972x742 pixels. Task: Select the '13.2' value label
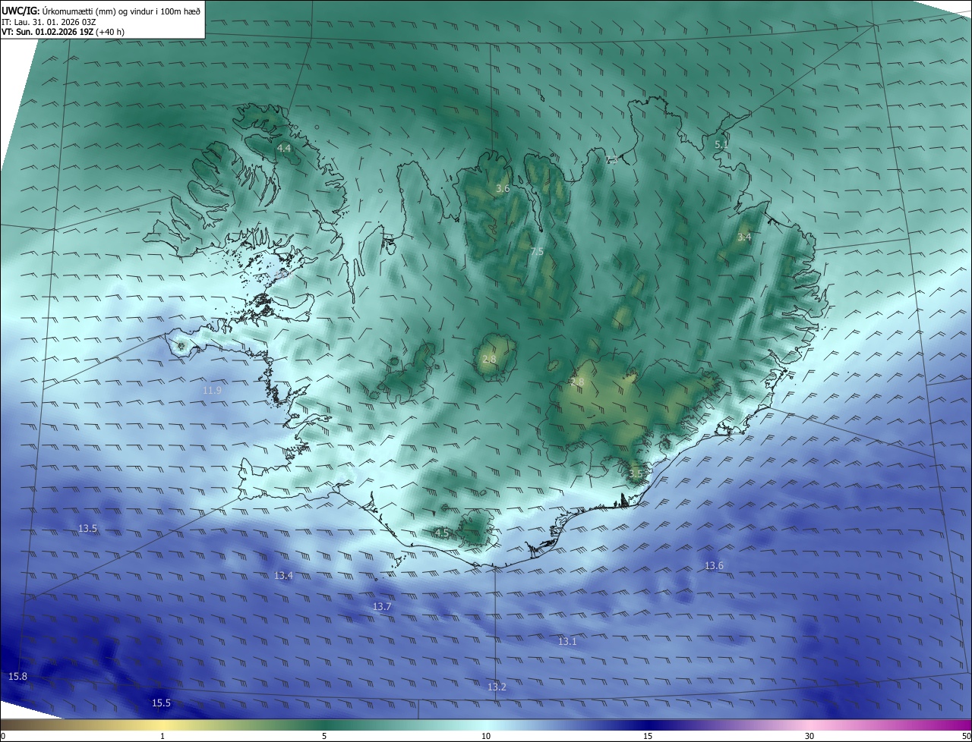(x=497, y=687)
